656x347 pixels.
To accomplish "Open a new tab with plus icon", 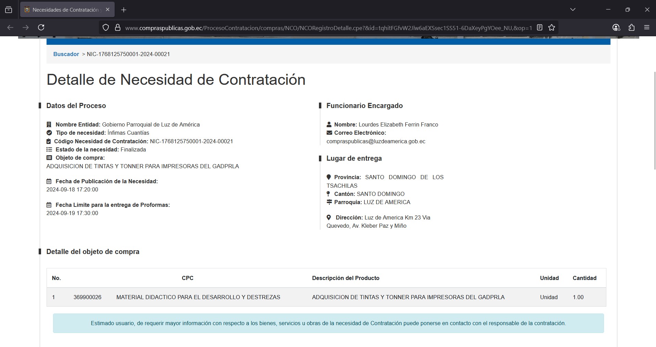I will pos(124,10).
